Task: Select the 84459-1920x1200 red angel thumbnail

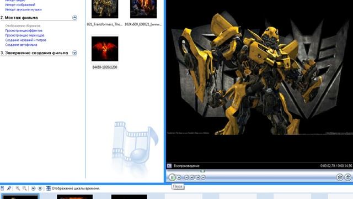Action: point(105,49)
